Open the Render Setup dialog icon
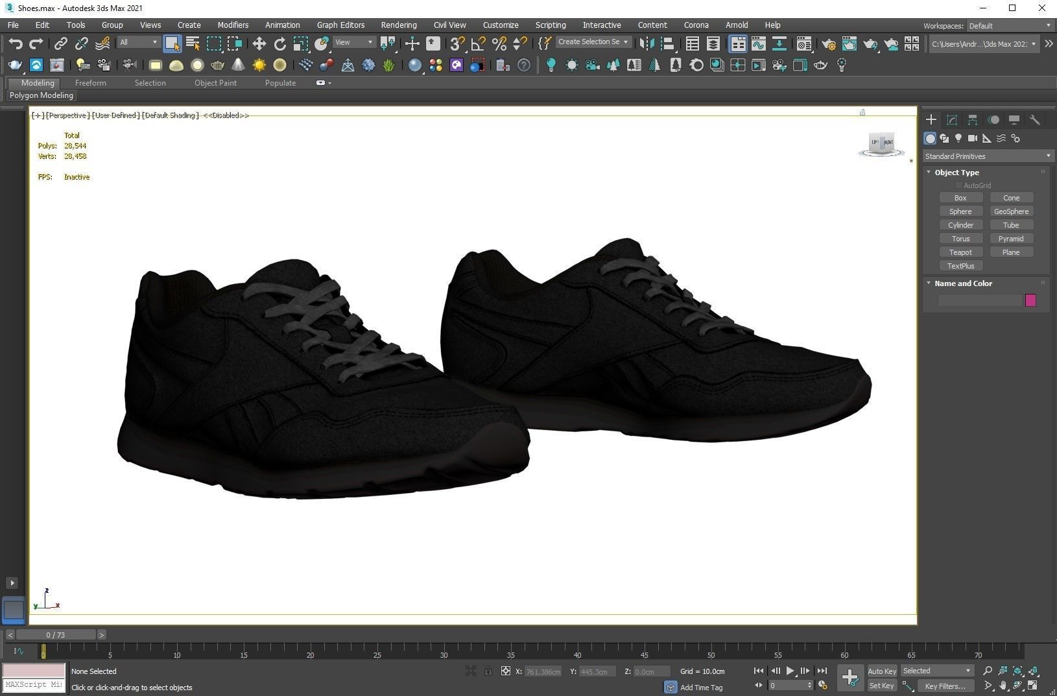This screenshot has height=696, width=1057. [828, 43]
